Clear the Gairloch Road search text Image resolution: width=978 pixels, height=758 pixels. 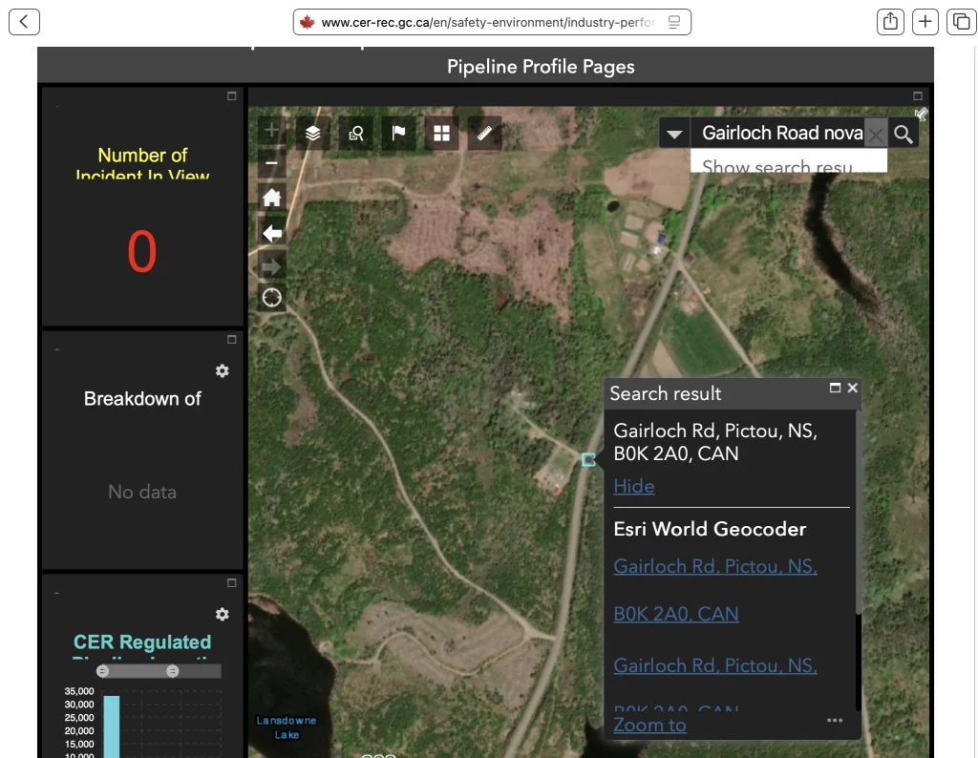point(875,134)
